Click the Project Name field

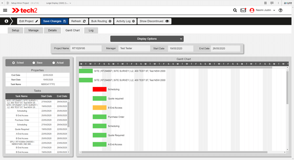click(86, 48)
